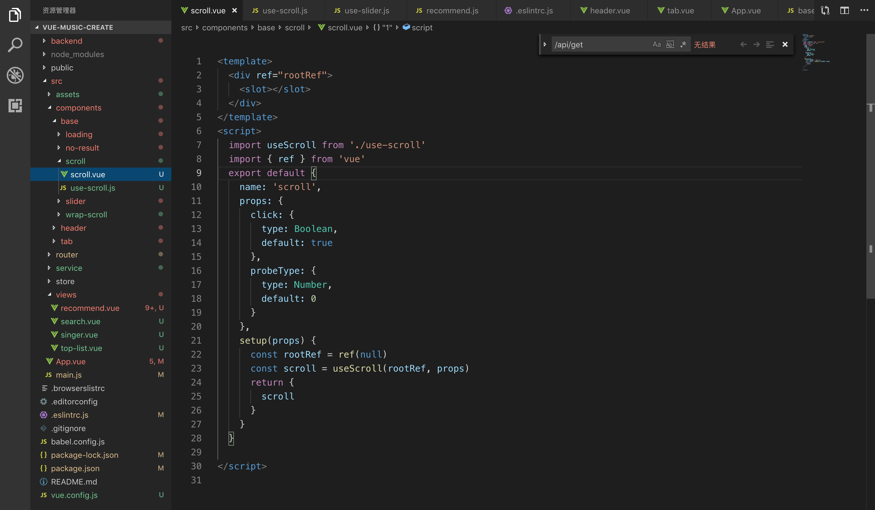The height and width of the screenshot is (510, 875).
Task: Open main.js in the file tree
Action: [101, 375]
